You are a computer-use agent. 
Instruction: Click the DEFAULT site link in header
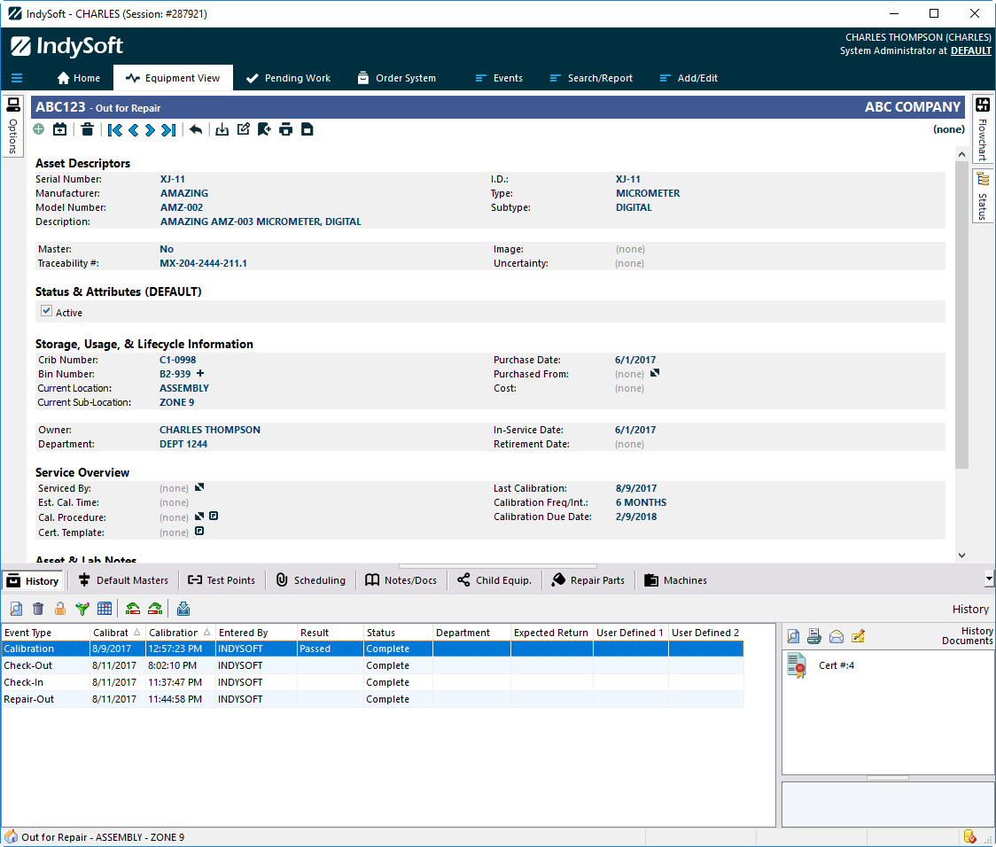pos(970,51)
